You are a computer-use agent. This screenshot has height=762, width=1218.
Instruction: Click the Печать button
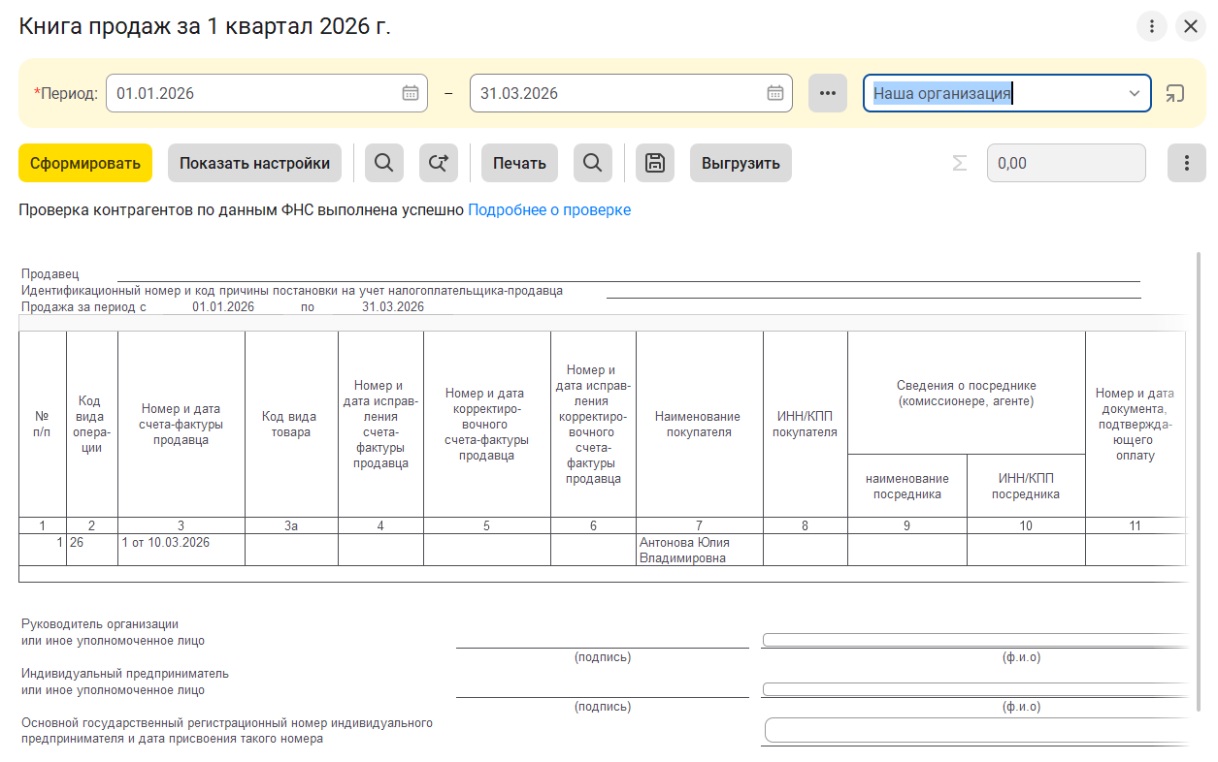(x=519, y=163)
